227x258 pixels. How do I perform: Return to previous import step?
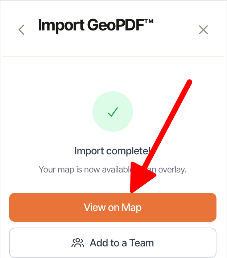click(x=21, y=30)
